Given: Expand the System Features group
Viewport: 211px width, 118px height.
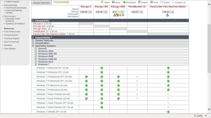Looking at the screenshot, I should pyautogui.click(x=33, y=40).
